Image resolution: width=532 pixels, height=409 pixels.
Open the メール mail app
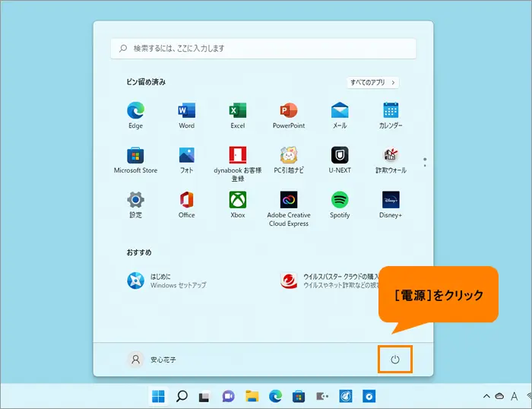pyautogui.click(x=340, y=116)
